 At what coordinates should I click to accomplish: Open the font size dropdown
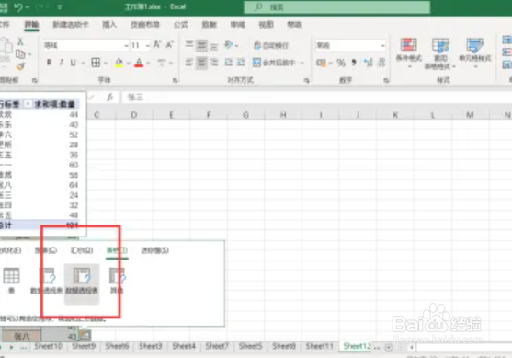148,45
